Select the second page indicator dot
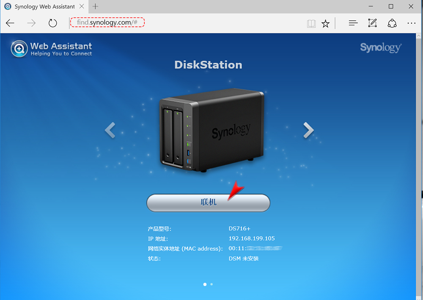 pos(211,284)
